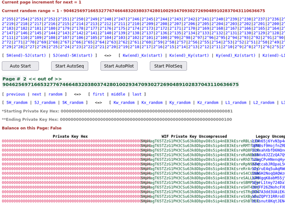
Task: Select the 2^164 range link
Action: click(x=273, y=28)
